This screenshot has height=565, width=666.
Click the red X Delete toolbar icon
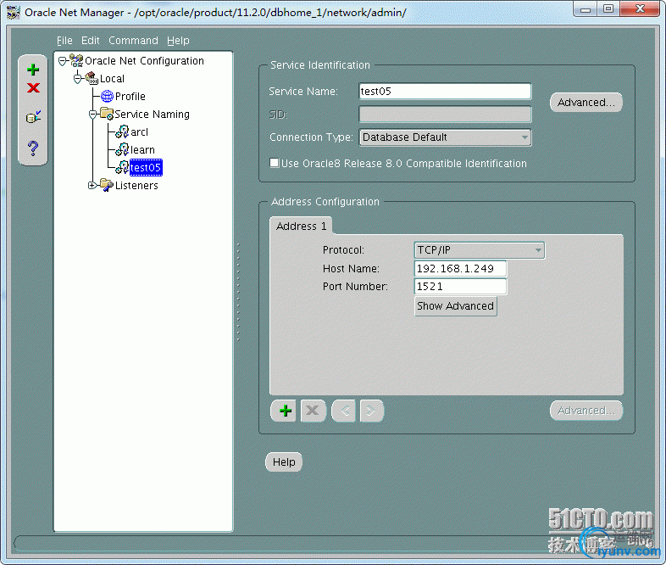click(x=33, y=88)
